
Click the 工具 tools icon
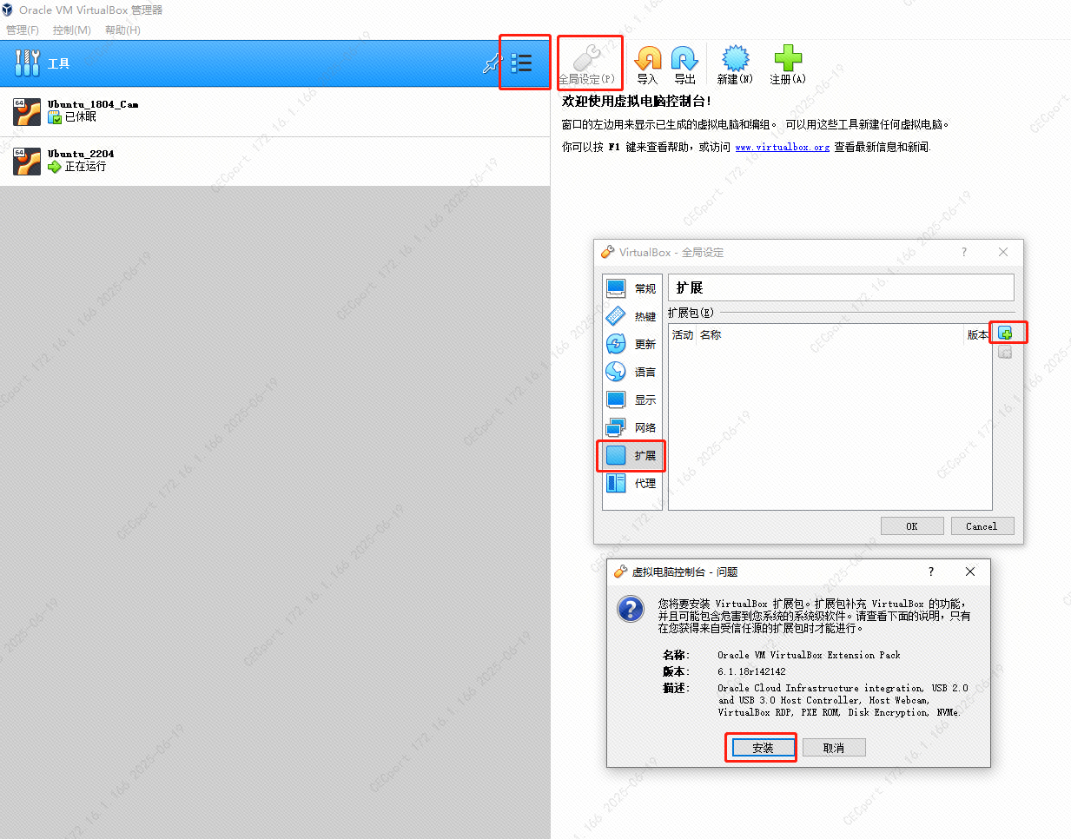pos(27,63)
